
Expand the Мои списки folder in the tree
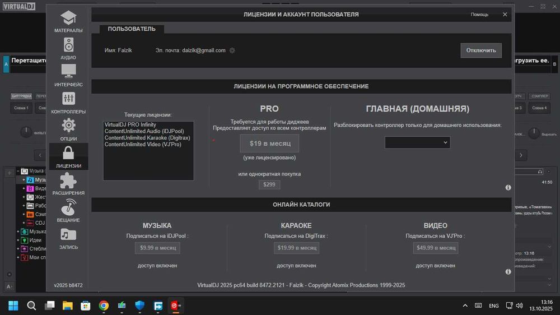[18, 257]
